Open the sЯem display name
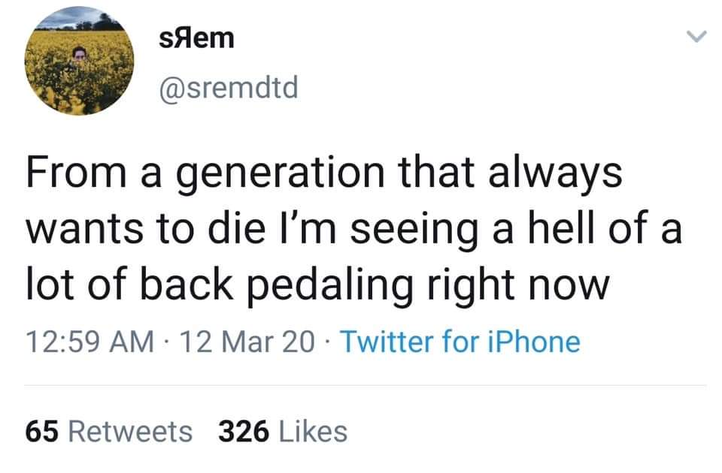Screen dimensions: 722x473 pyautogui.click(x=197, y=37)
